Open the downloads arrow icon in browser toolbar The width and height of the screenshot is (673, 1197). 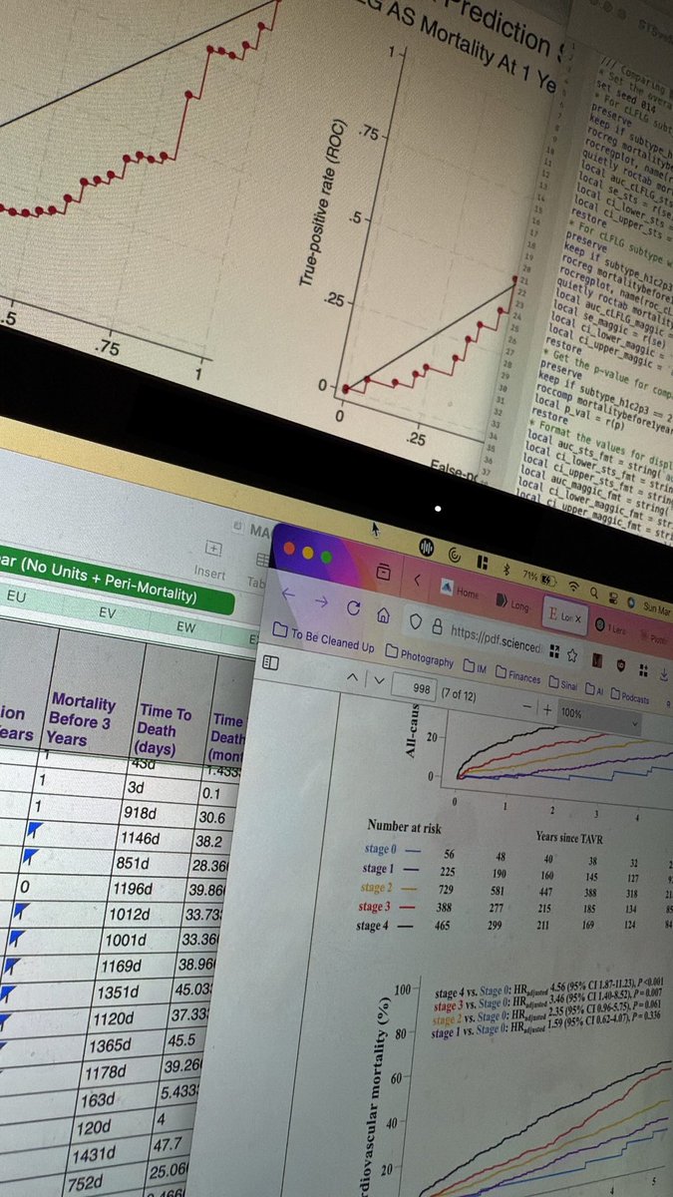[664, 675]
